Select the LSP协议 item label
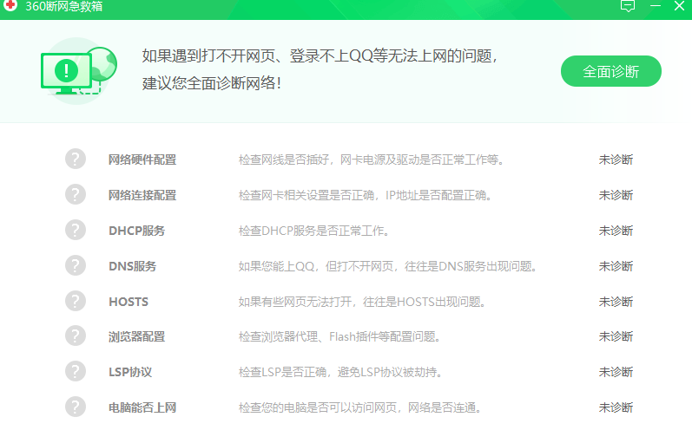The width and height of the screenshot is (692, 443). click(x=130, y=372)
